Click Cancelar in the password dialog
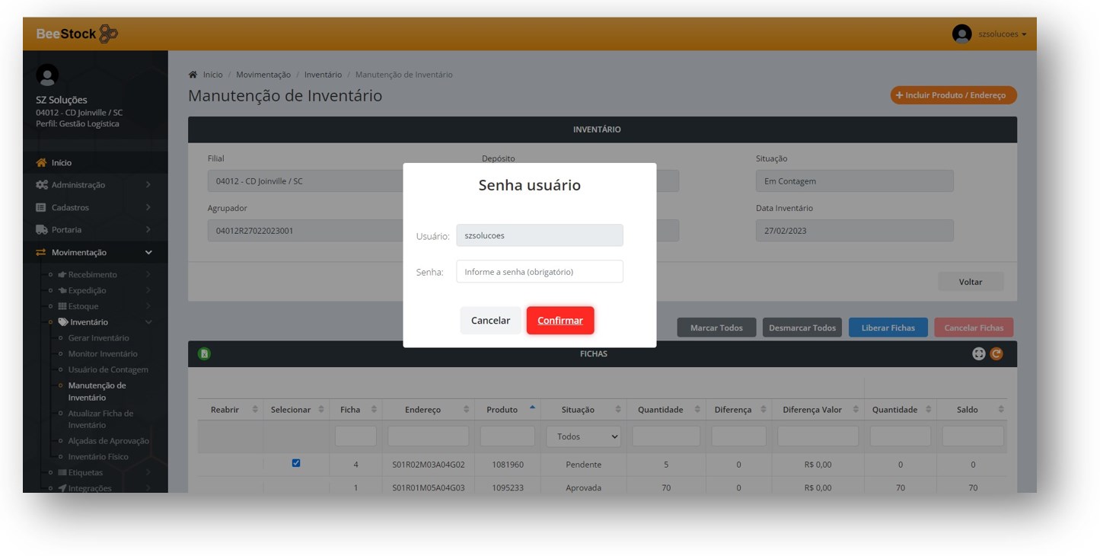The width and height of the screenshot is (1100, 556). point(490,321)
